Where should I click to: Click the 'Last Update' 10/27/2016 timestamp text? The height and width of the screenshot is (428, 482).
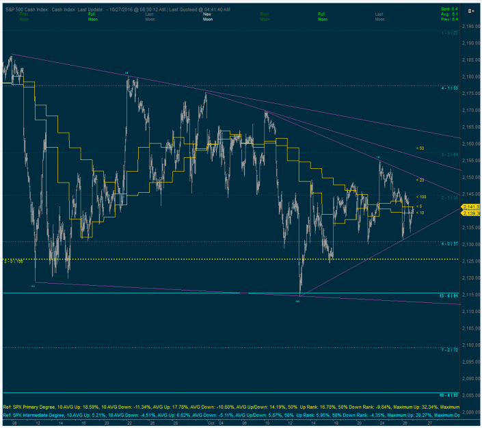point(122,10)
